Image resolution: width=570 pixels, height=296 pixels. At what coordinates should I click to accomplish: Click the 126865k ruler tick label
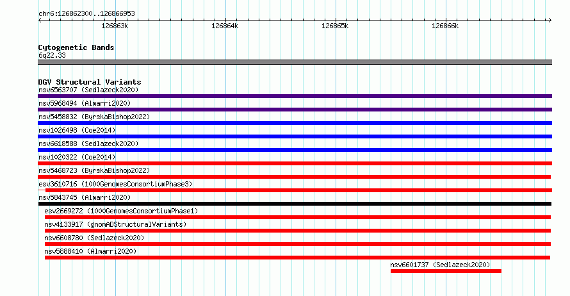pyautogui.click(x=335, y=26)
